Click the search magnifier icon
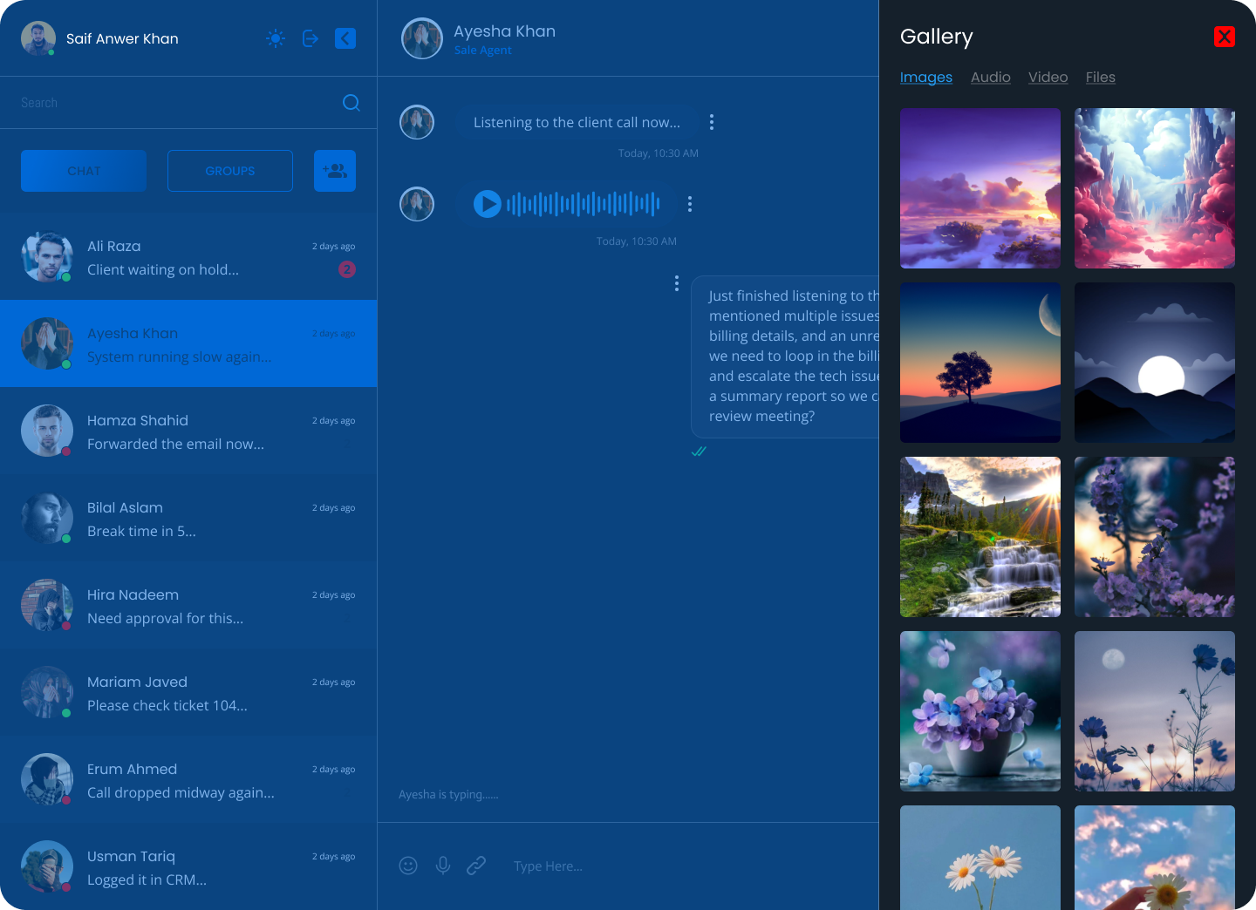 pyautogui.click(x=352, y=103)
